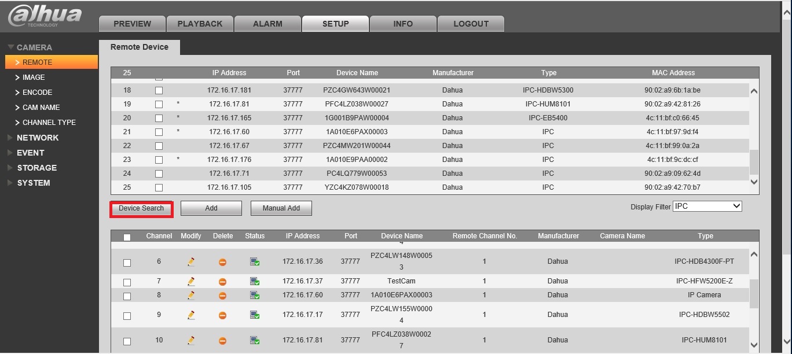Click the Device Search button

(141, 208)
